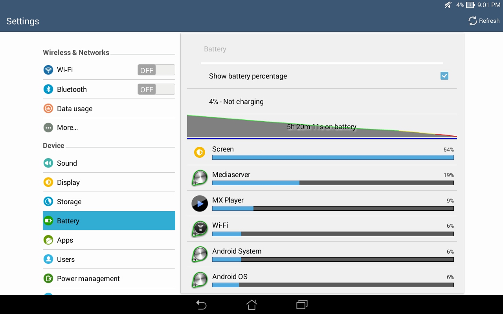
Task: Tap the Sound speaker icon
Action: click(x=48, y=163)
